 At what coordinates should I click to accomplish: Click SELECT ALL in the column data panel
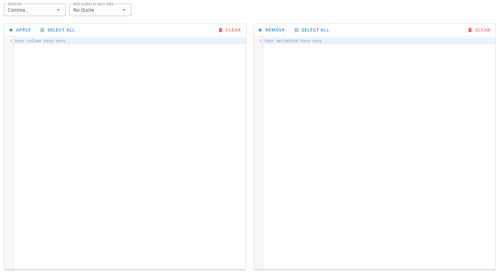[57, 30]
